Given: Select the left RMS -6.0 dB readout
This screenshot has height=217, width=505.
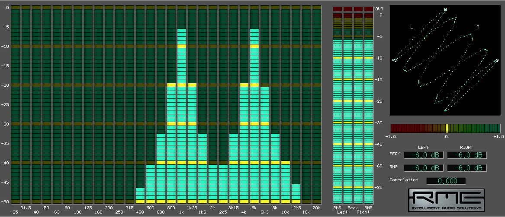Looking at the screenshot, I should click(424, 168).
